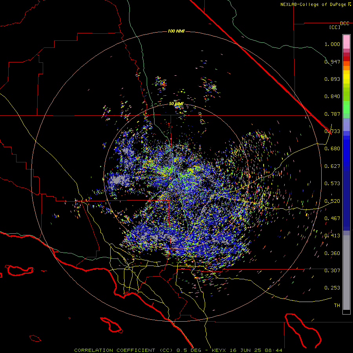The height and width of the screenshot is (353, 353).
Task: Pick the pink top segment of color bar
Action: [346, 42]
